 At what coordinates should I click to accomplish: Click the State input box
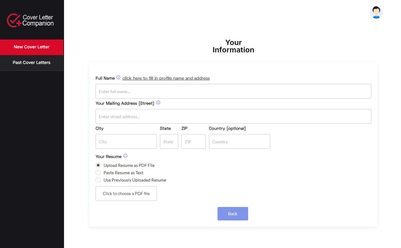click(169, 141)
